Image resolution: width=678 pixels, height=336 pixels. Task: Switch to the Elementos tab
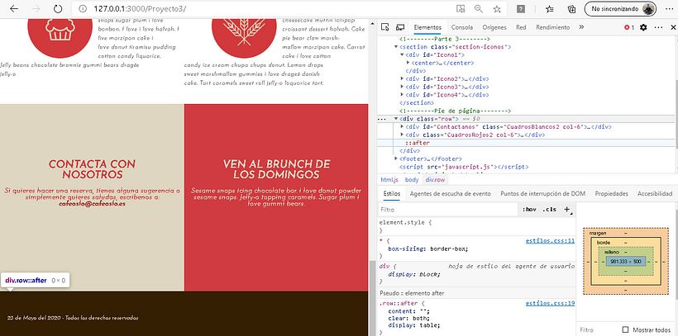(x=427, y=27)
